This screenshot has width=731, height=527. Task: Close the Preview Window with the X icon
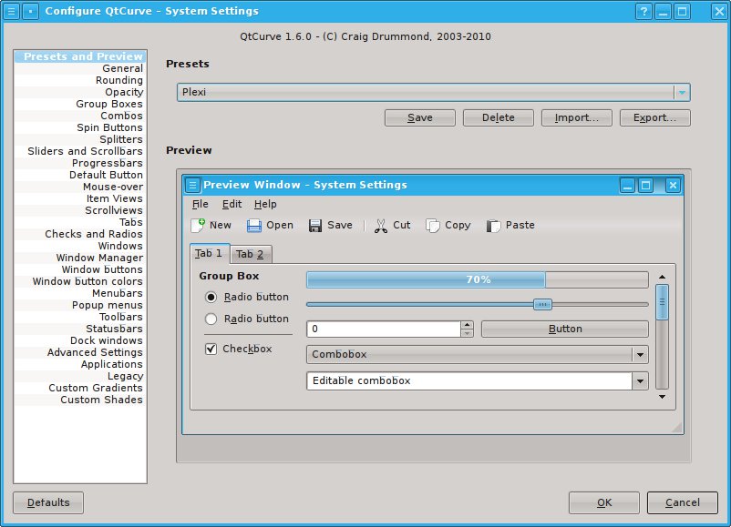click(673, 186)
